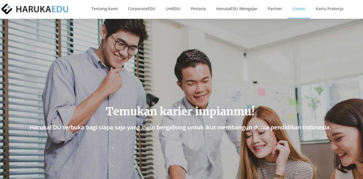Screen dimensions: 363x179
Task: Click the HarukaEDU diamond logo icon
Action: click(x=7, y=9)
